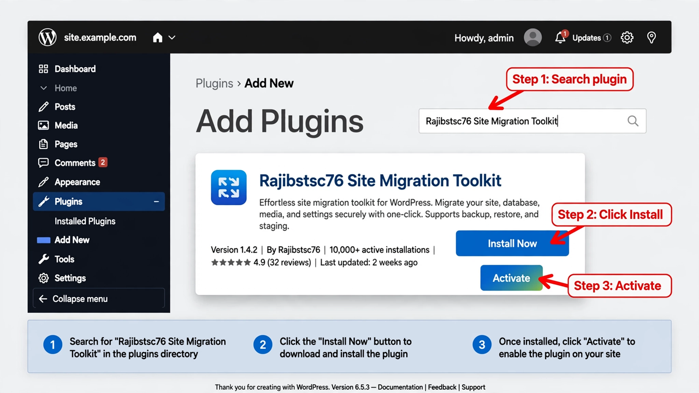699x393 pixels.
Task: Click the Site Migration Toolkit plugin icon
Action: (x=229, y=187)
